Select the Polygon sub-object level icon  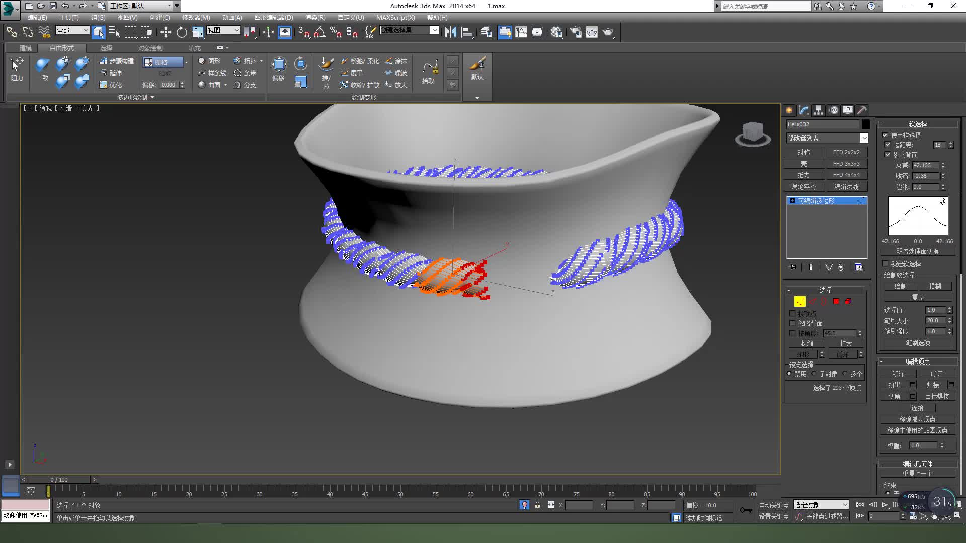tap(836, 301)
